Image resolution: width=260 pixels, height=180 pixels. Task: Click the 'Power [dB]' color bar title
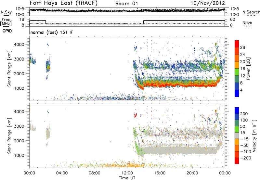(248, 69)
